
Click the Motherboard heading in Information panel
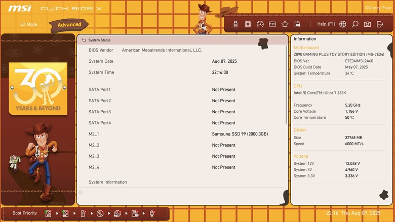[x=306, y=48]
